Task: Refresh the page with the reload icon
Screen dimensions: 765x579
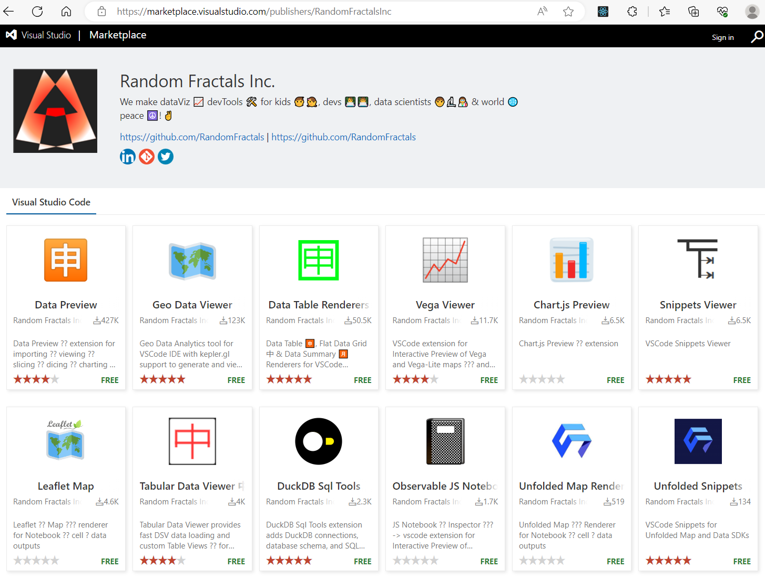Action: pos(37,12)
